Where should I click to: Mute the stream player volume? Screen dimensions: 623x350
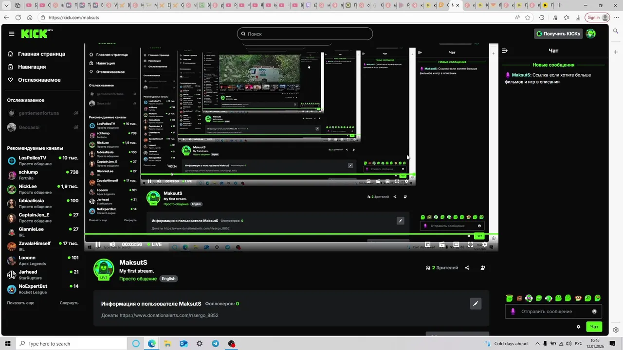pyautogui.click(x=112, y=245)
